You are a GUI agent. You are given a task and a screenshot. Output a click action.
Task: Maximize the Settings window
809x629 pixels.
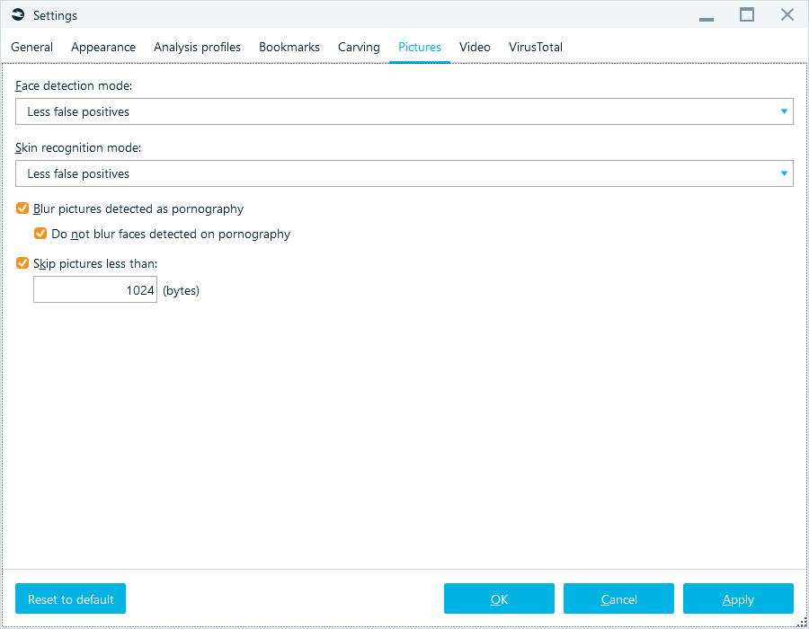(747, 15)
